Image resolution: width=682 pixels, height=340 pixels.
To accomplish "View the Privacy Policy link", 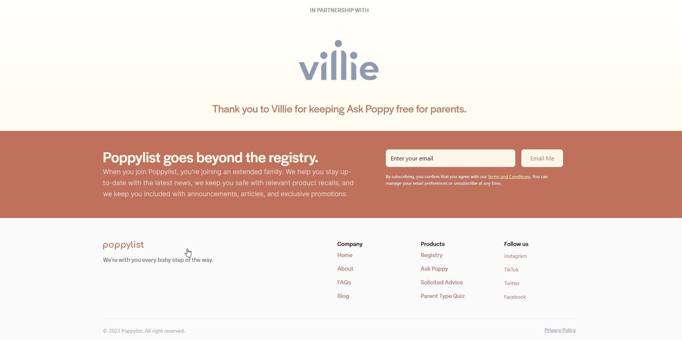I will click(560, 330).
